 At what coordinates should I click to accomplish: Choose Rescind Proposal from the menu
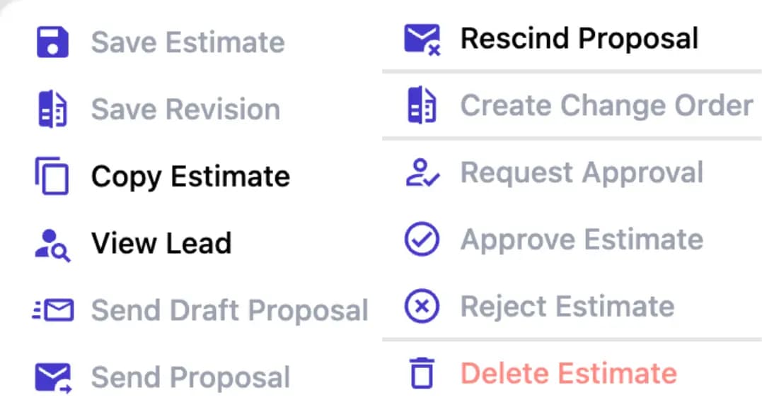coord(579,37)
